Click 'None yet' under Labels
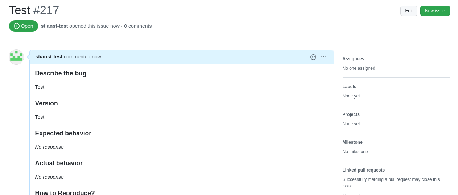The width and height of the screenshot is (458, 195). pyautogui.click(x=351, y=96)
